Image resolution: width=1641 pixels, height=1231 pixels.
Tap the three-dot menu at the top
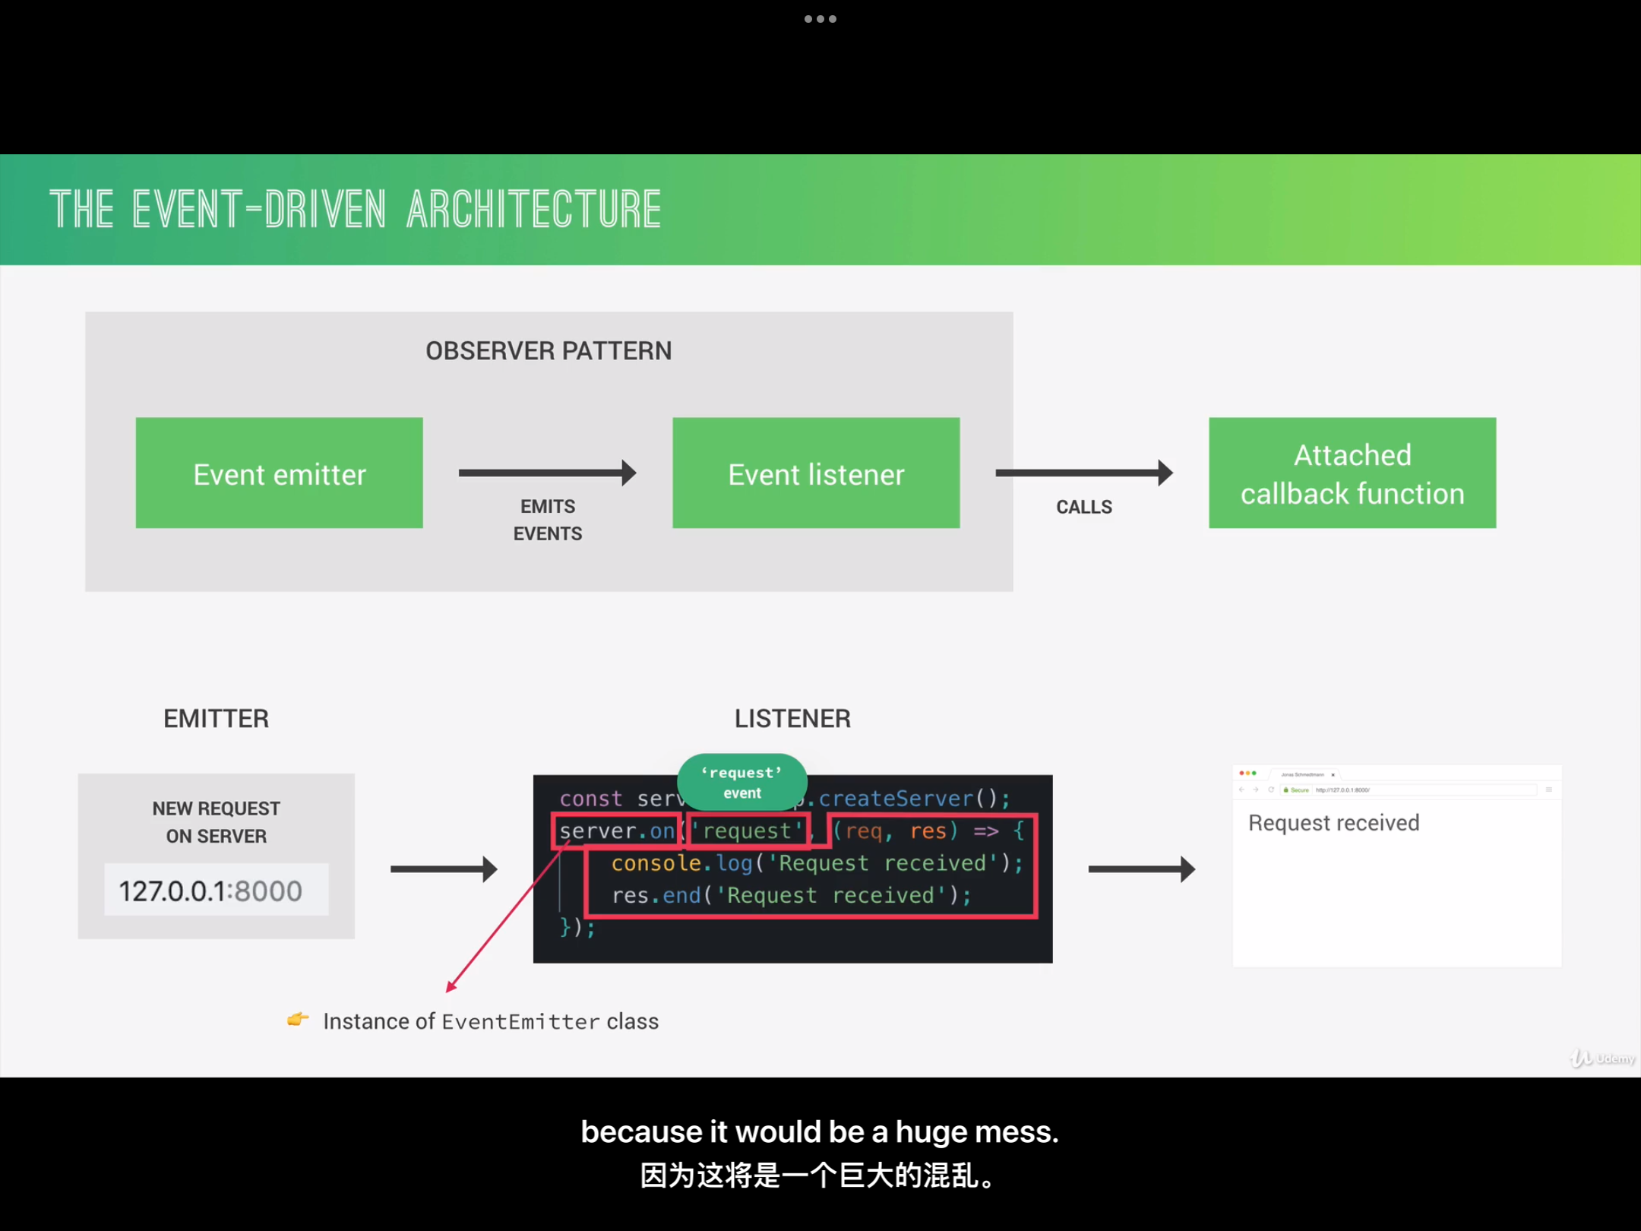pyautogui.click(x=820, y=19)
